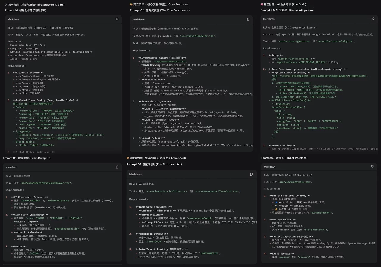Click the Prompt 06: 生存列表 title
This screenshot has width=381, height=267.
[x=154, y=164]
